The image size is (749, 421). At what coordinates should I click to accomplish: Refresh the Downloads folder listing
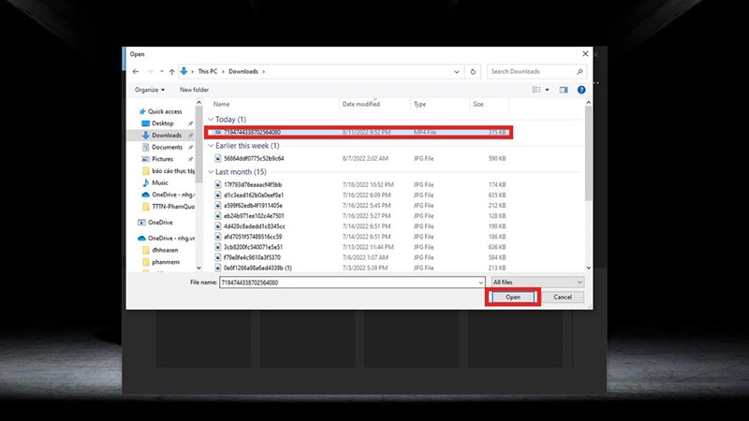tap(475, 71)
